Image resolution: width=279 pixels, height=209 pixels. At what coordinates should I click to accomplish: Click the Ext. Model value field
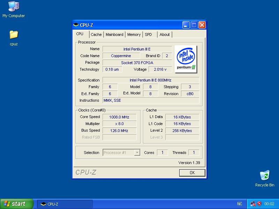(151, 94)
